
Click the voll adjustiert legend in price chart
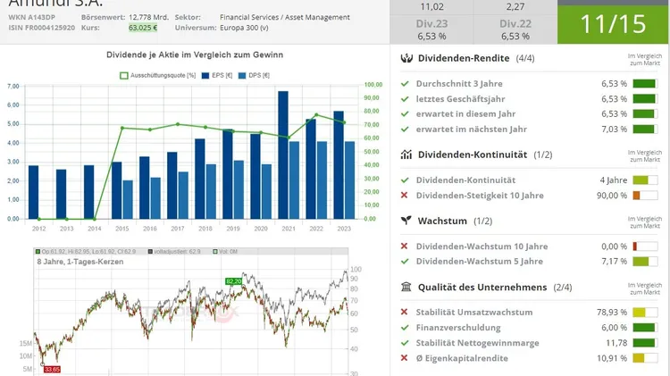point(174,252)
